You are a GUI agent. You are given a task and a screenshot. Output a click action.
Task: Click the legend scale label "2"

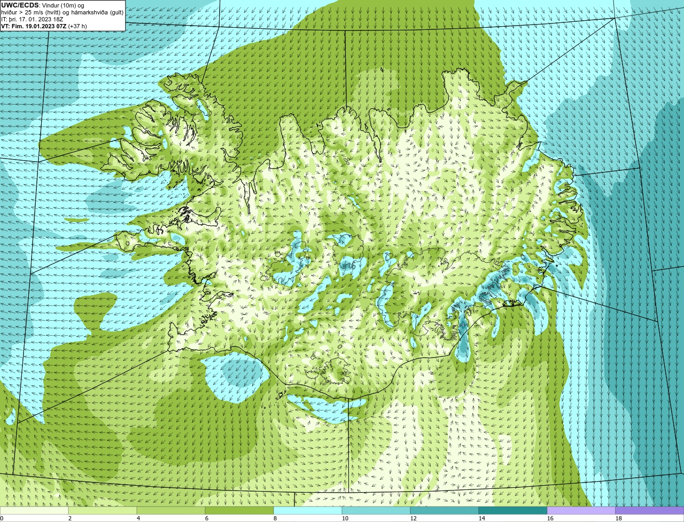[x=70, y=518]
